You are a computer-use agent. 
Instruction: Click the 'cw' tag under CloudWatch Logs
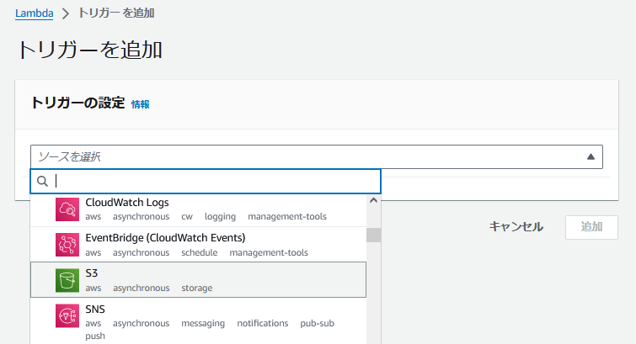[187, 217]
